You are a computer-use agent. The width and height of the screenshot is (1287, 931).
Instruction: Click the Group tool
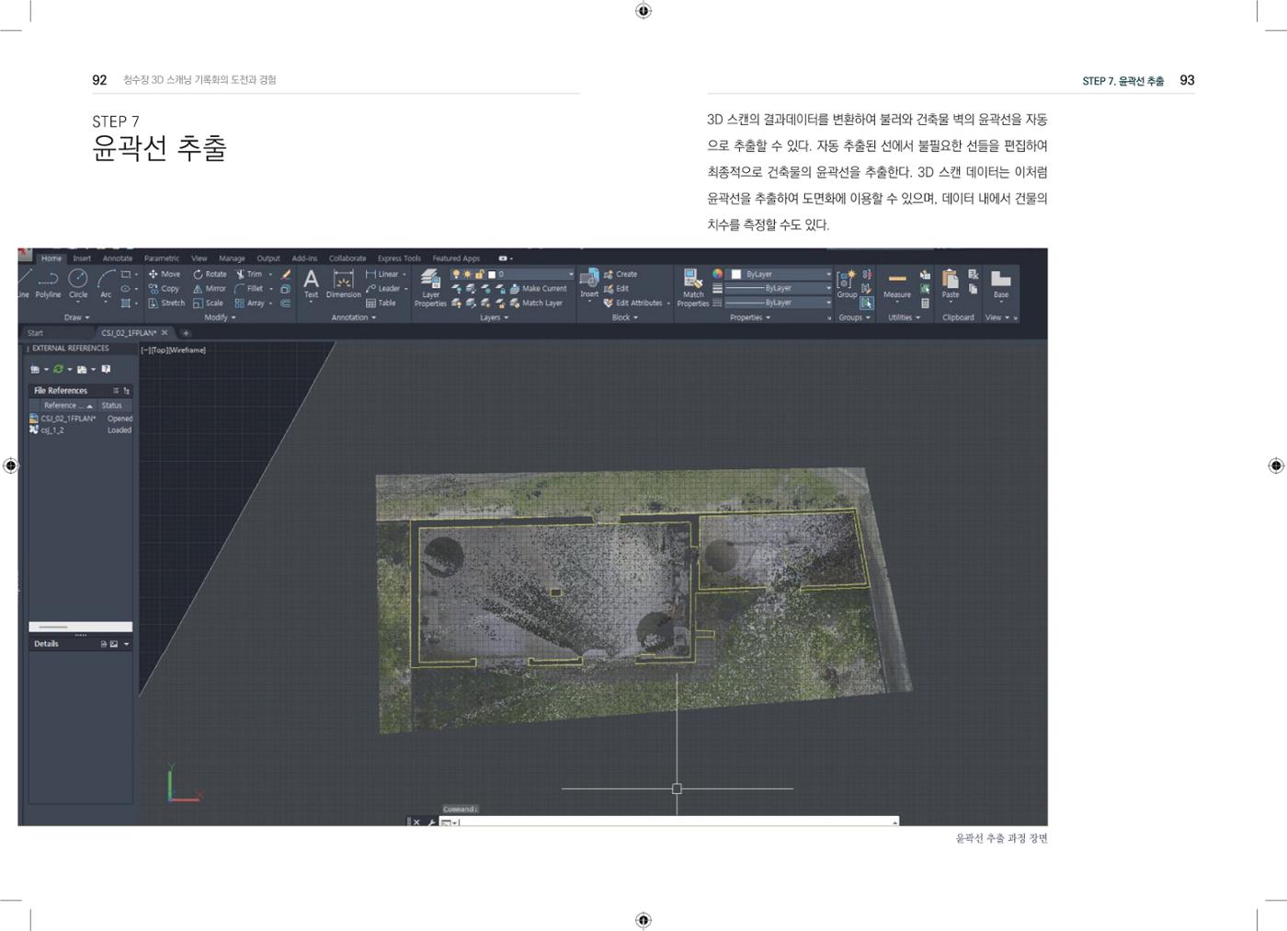pos(847,283)
